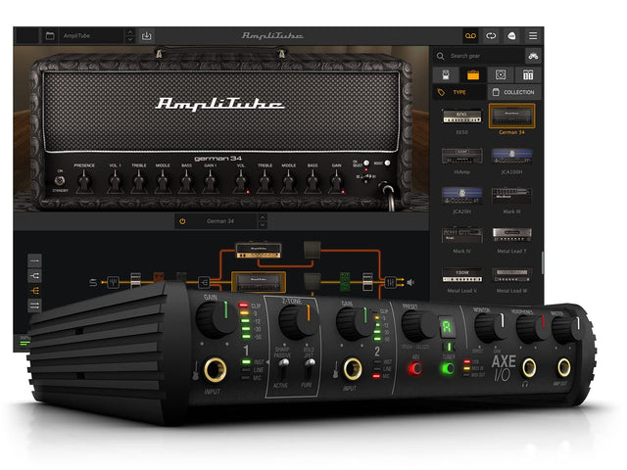Choose the JCA100H amp thumbnail

point(511,156)
